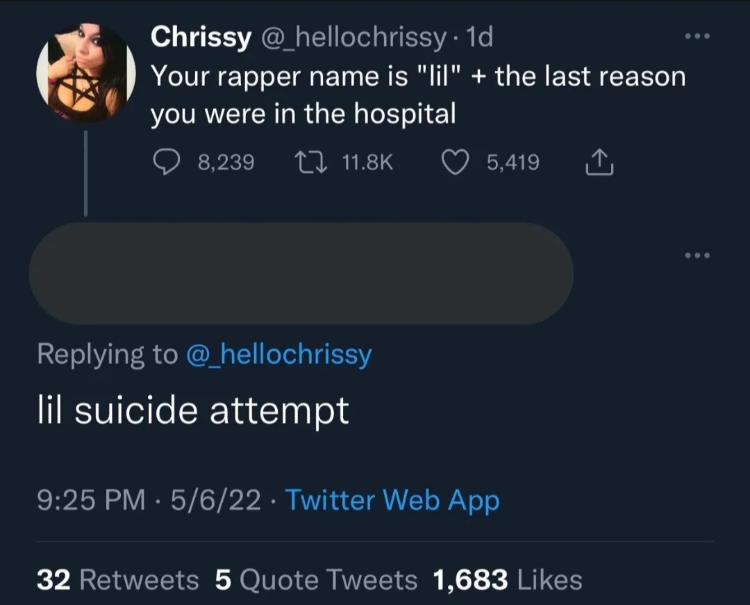
Task: Click the "lil suicide attempt" reply text
Action: (x=192, y=411)
